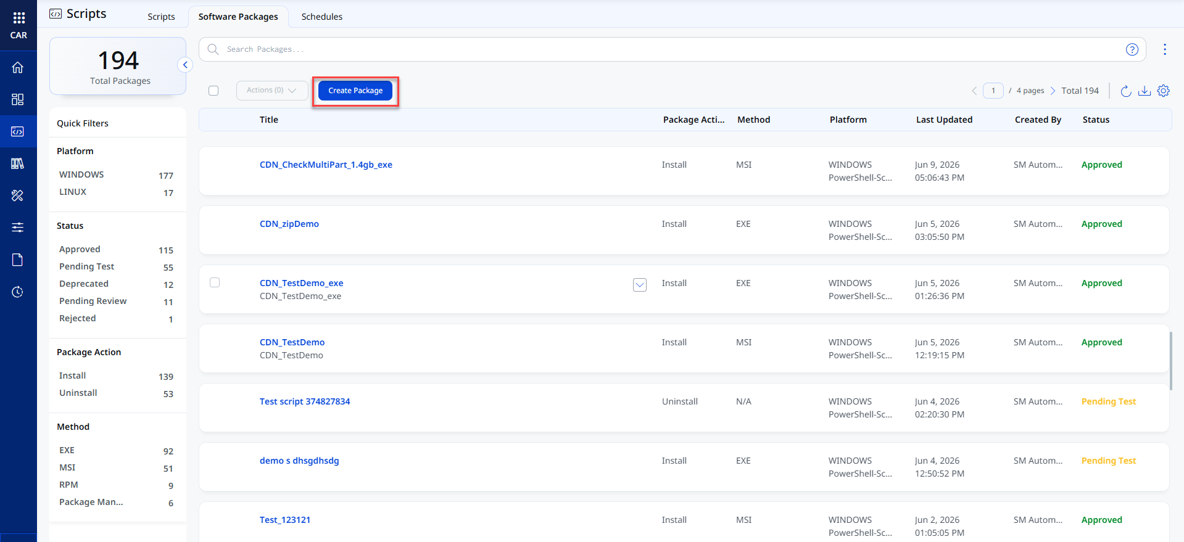Open Test script 374827834 package
The image size is (1184, 542).
(x=305, y=401)
